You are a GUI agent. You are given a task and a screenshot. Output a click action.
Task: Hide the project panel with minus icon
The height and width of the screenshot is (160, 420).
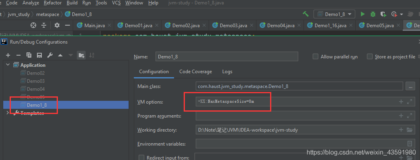[x=68, y=25]
